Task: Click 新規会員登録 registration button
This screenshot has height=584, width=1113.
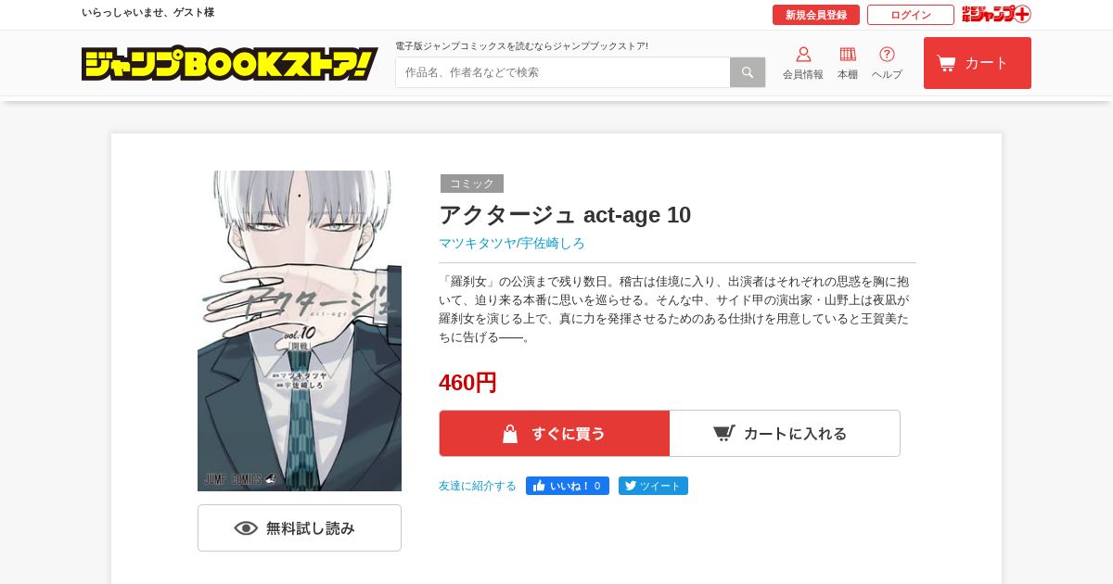Action: pyautogui.click(x=816, y=15)
